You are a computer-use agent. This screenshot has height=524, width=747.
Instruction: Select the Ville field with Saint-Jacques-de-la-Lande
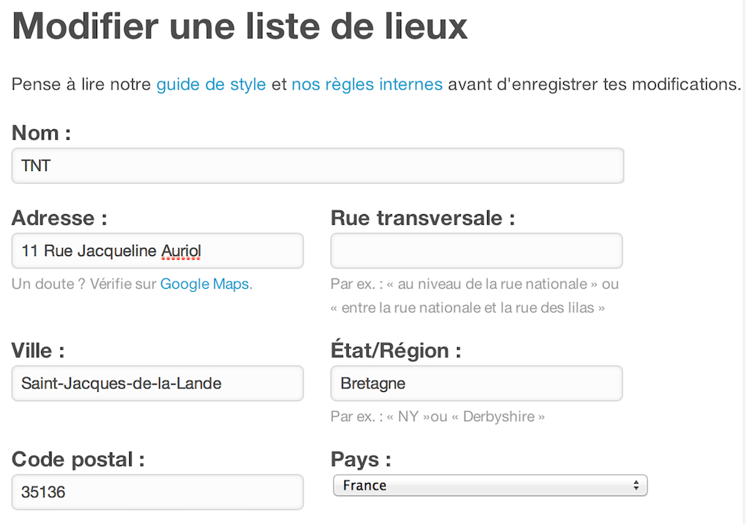point(158,383)
